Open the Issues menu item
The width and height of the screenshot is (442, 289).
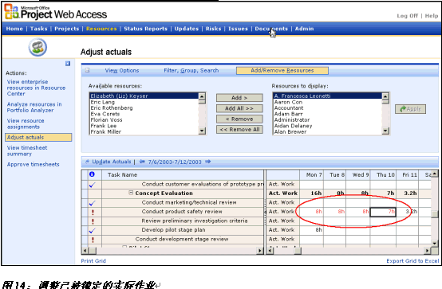click(x=238, y=29)
